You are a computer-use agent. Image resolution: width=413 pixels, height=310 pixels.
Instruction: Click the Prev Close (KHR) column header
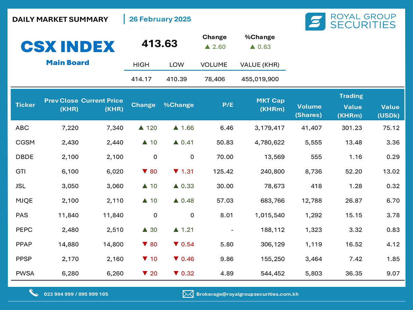pyautogui.click(x=61, y=105)
